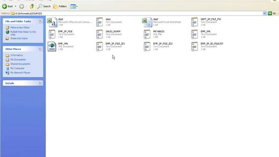This screenshot has width=279, height=157.
Task: Expand the address bar dropdown arrow
Action: coord(265,14)
